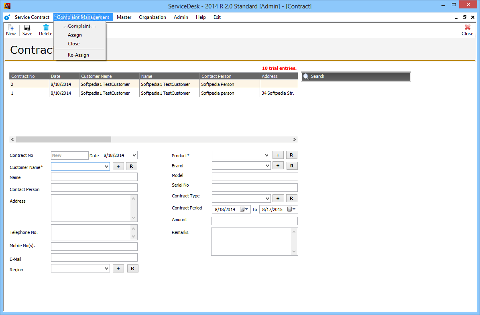Expand the Brand dropdown

(267, 166)
